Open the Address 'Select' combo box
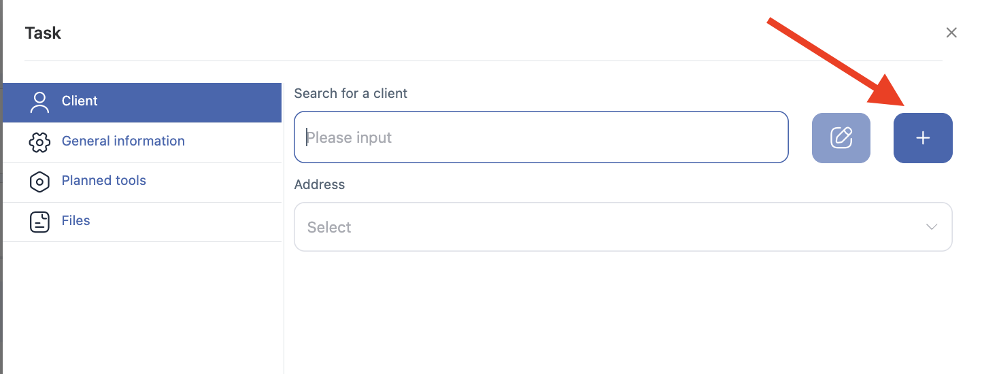The width and height of the screenshot is (982, 374). click(612, 227)
